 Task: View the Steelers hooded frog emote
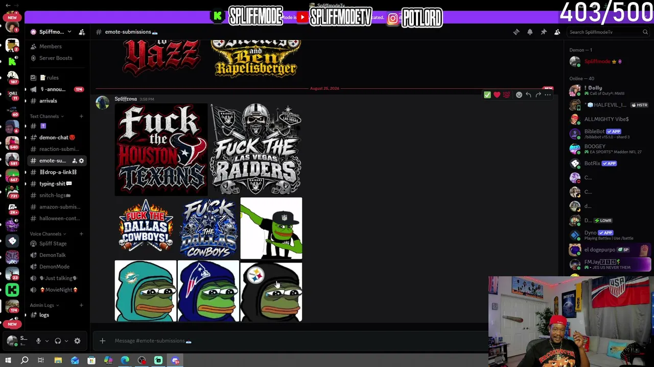(x=271, y=291)
